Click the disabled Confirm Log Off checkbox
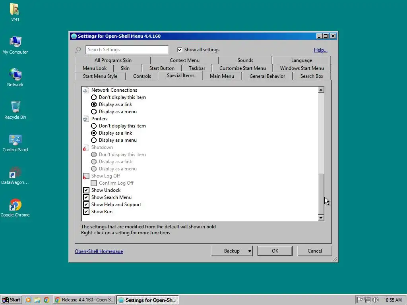 tap(94, 183)
